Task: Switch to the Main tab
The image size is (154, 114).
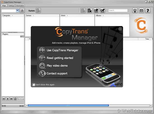Action: tap(4, 6)
